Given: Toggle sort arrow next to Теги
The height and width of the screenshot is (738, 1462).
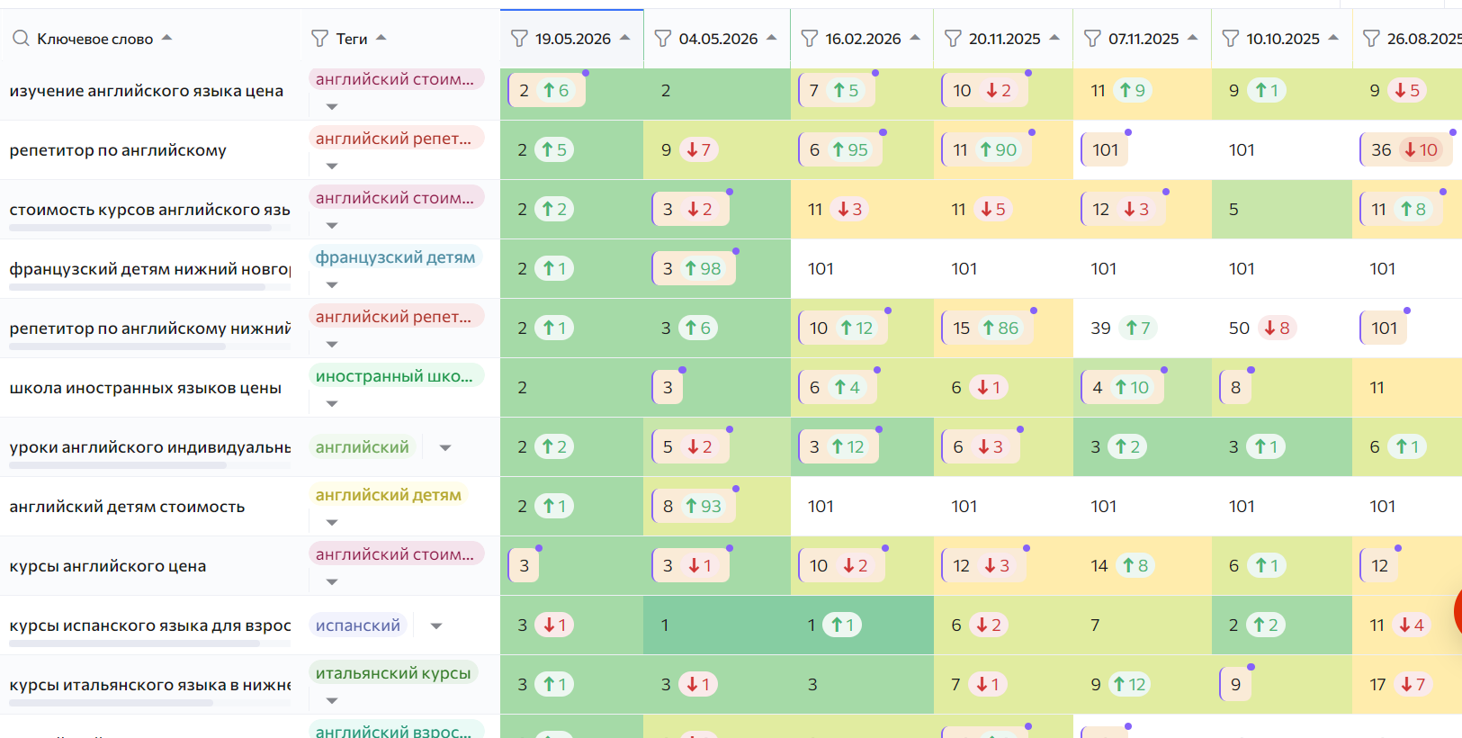Looking at the screenshot, I should click(x=381, y=38).
